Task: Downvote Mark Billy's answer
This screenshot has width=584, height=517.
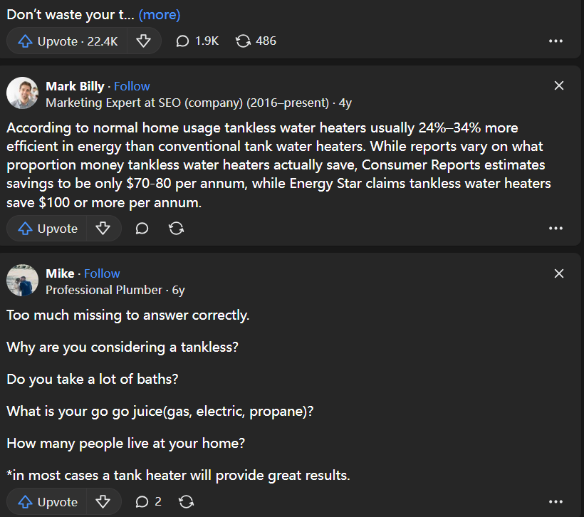Action: 103,229
